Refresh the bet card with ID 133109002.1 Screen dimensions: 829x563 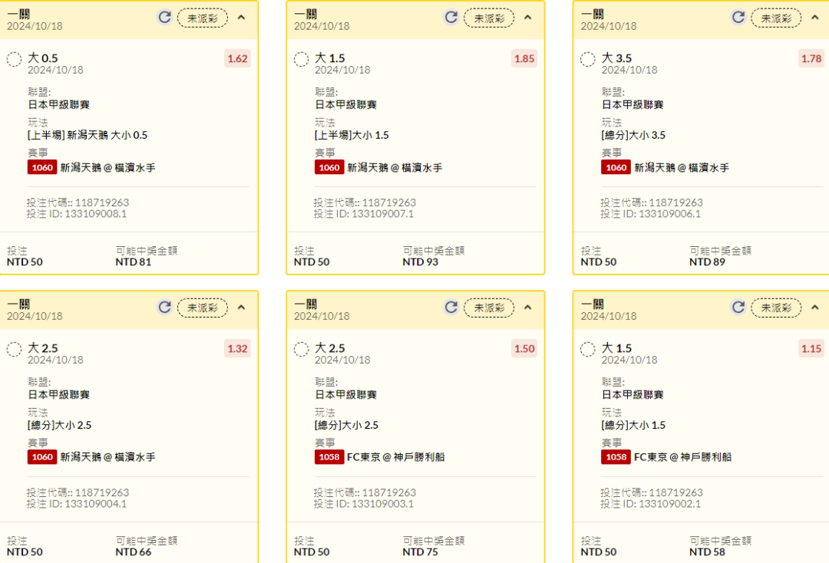(x=738, y=308)
